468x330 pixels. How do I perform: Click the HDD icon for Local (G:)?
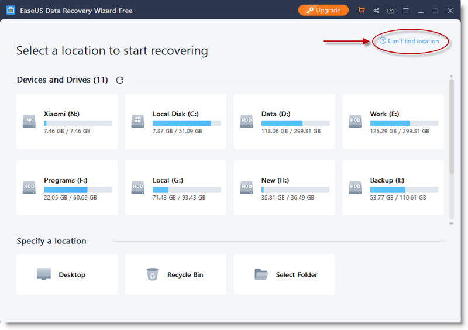point(137,188)
